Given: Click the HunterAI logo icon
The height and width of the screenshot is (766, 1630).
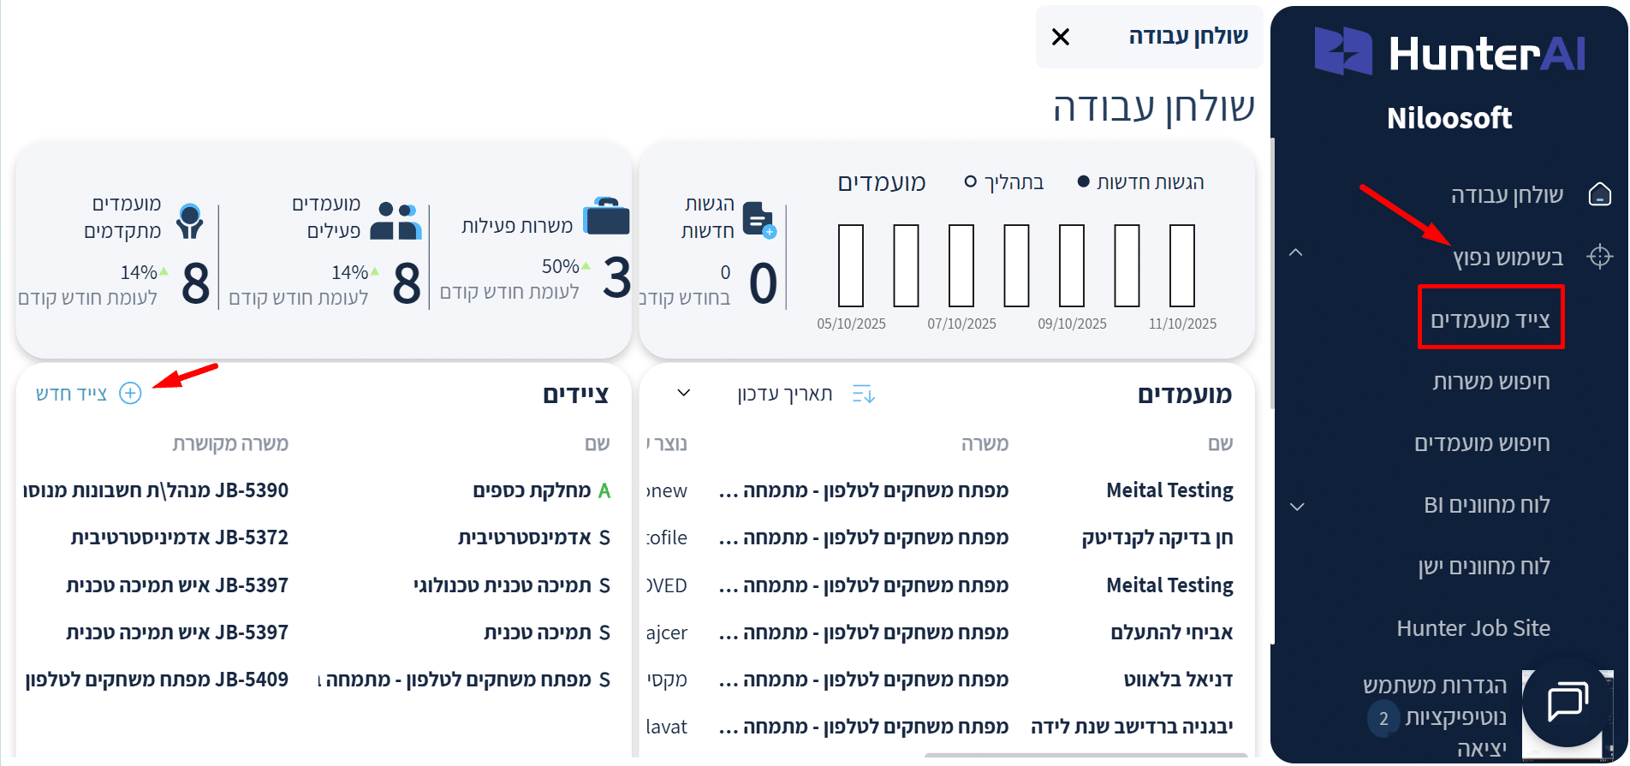Looking at the screenshot, I should tap(1342, 51).
